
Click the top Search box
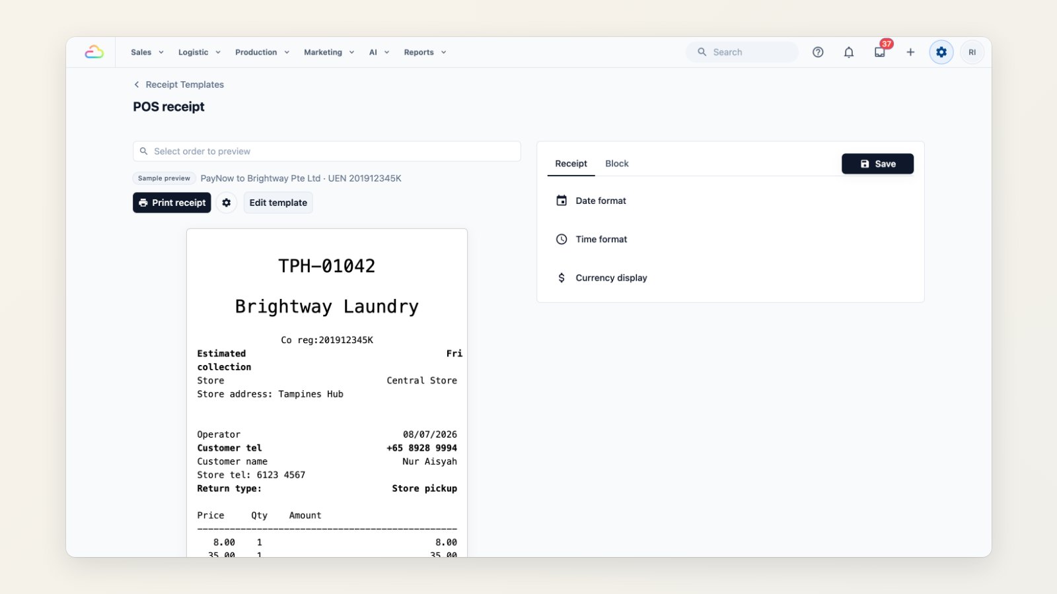click(742, 52)
